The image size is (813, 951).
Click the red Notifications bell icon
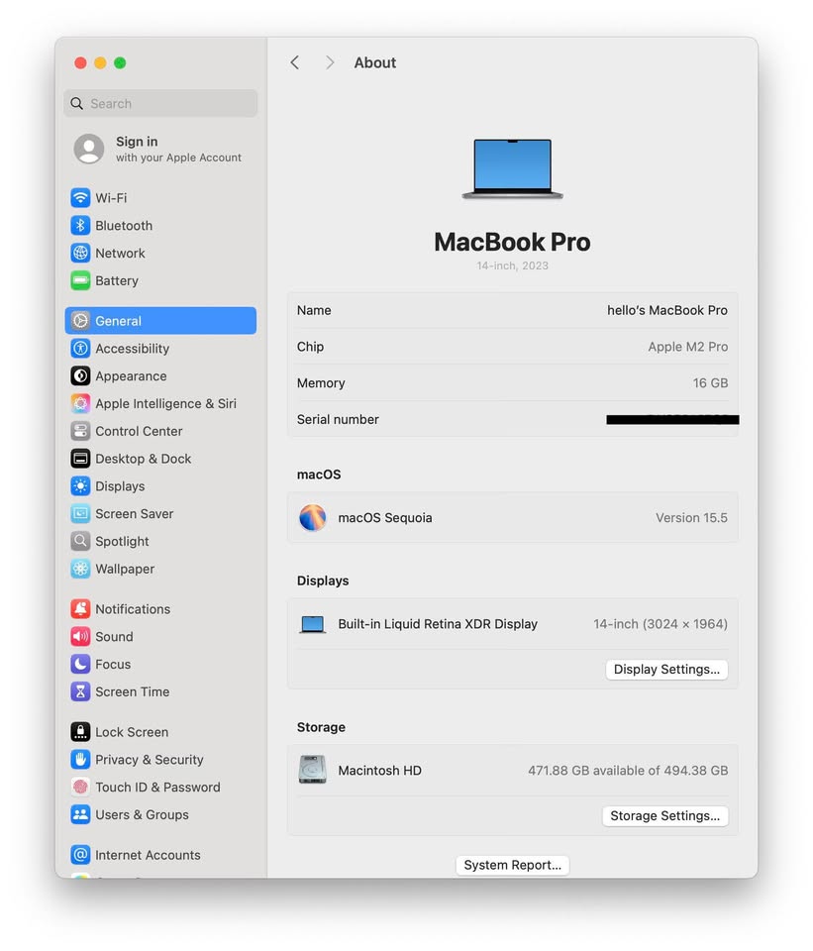[80, 609]
